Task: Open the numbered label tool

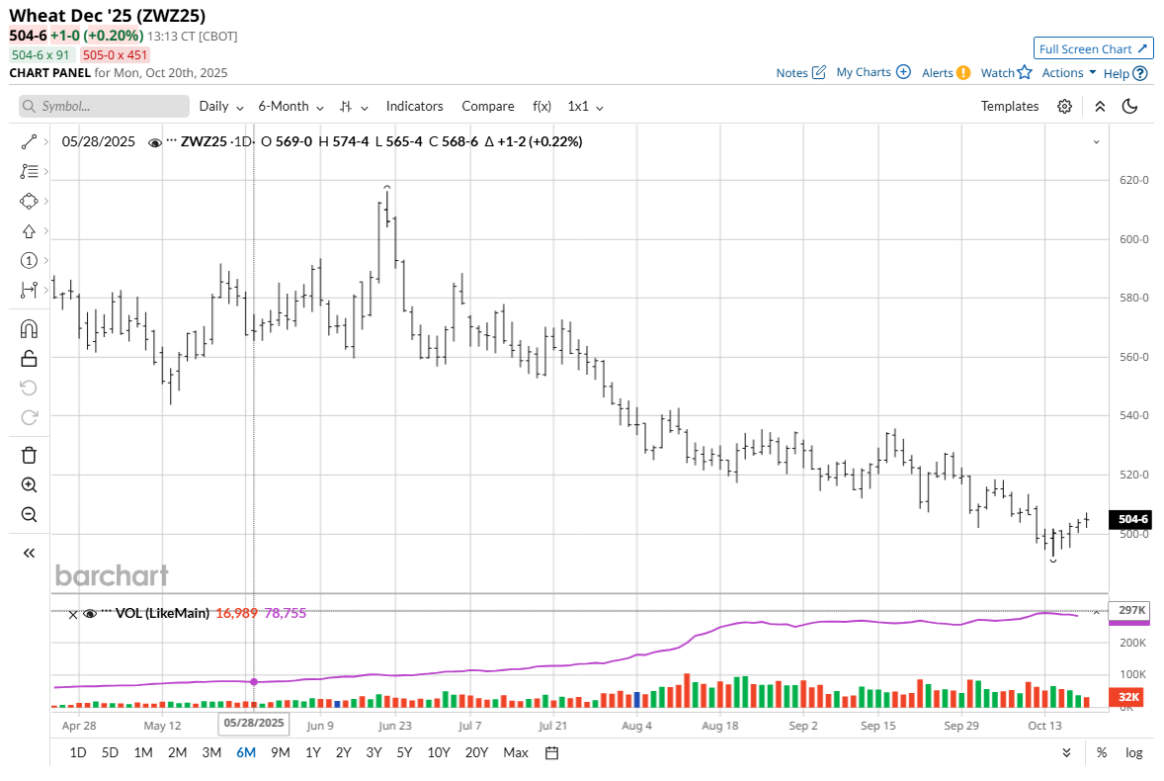Action: tap(29, 261)
